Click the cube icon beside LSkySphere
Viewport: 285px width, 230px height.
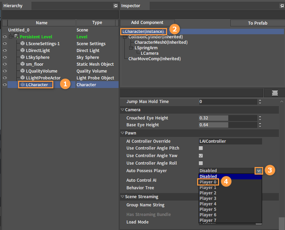23,57
